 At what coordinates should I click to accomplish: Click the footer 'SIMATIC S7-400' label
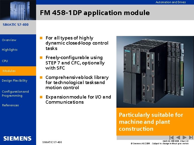[52, 142]
